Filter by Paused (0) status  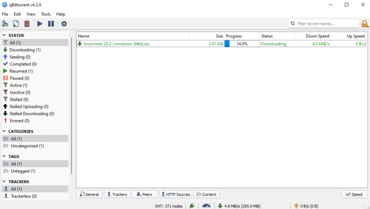(35, 78)
